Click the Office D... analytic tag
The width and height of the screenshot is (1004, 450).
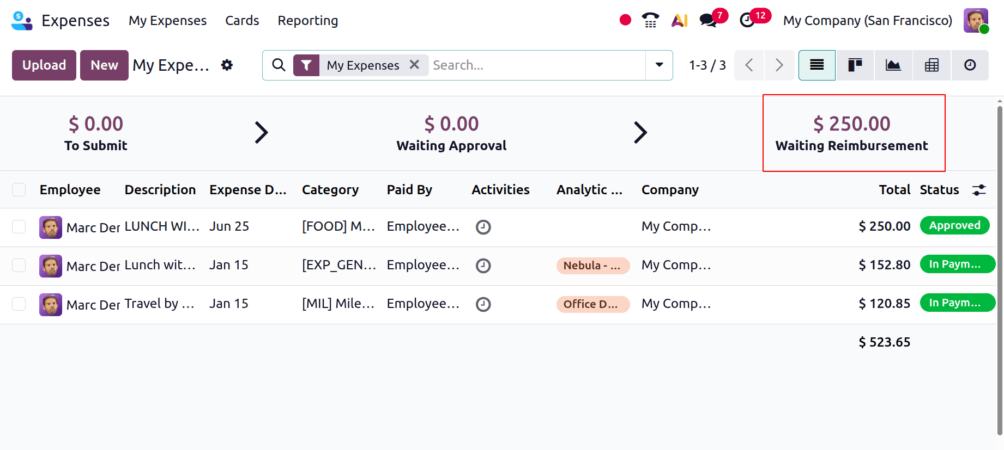click(593, 304)
